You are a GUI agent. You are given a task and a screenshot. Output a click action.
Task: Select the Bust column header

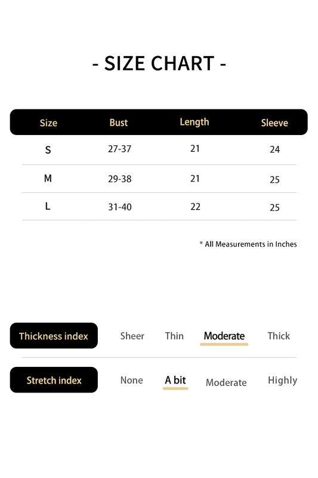[x=118, y=122]
